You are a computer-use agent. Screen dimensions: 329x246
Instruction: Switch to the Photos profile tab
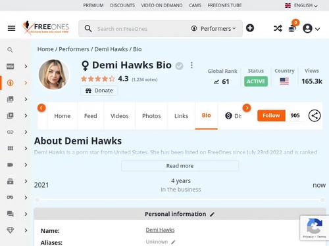(151, 116)
